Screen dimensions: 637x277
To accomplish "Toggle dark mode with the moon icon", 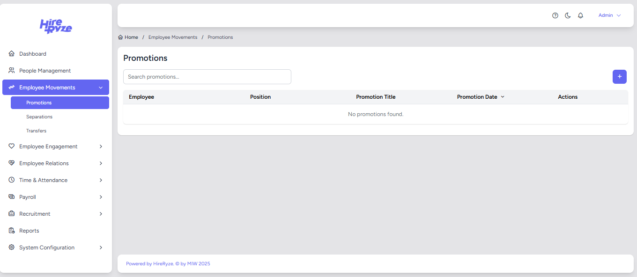I will (x=568, y=15).
